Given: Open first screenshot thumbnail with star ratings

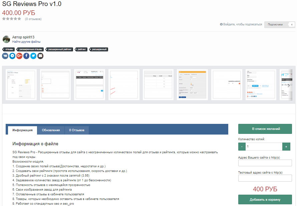Looking at the screenshot, I should click(21, 84).
